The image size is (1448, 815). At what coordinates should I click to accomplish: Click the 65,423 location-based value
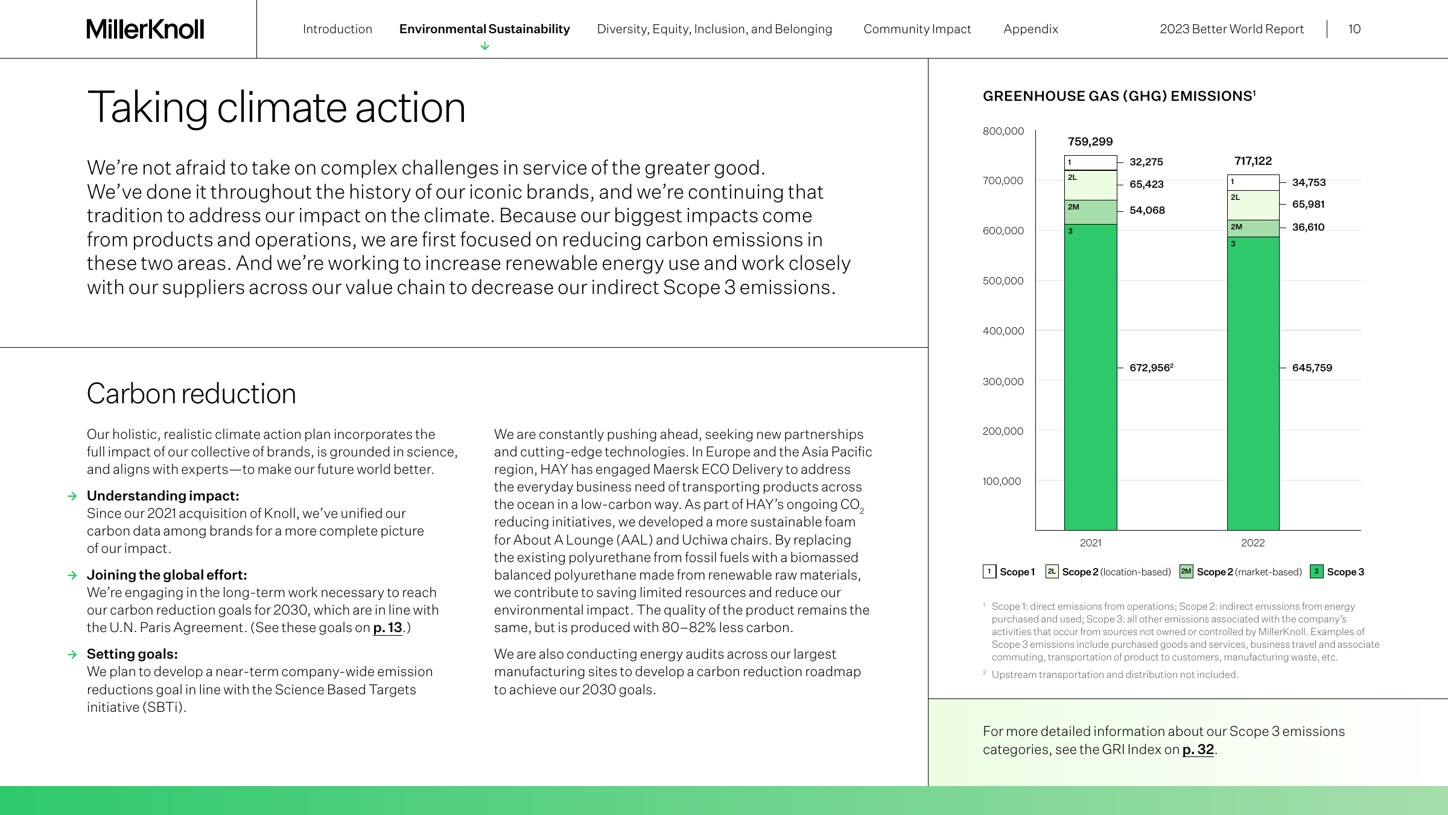[1147, 184]
